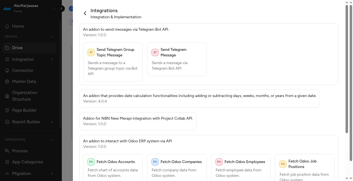Image resolution: width=353 pixels, height=181 pixels.
Task: Collapse the OPERATIONS section caret
Action: 52,140
